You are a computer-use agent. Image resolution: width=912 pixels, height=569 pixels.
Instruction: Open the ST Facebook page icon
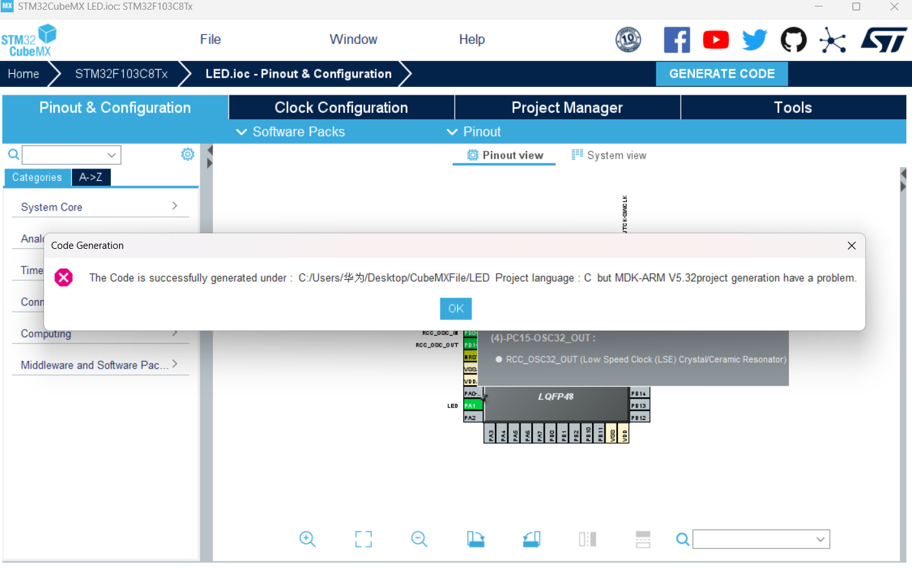677,40
